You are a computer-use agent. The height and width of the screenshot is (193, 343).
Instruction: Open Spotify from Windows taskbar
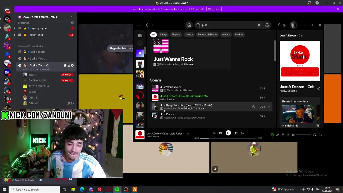117,190
